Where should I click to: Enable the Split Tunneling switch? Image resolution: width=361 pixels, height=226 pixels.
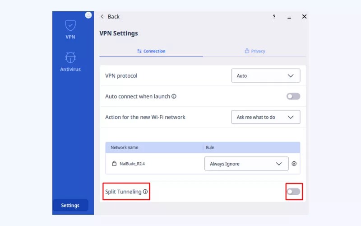294,191
